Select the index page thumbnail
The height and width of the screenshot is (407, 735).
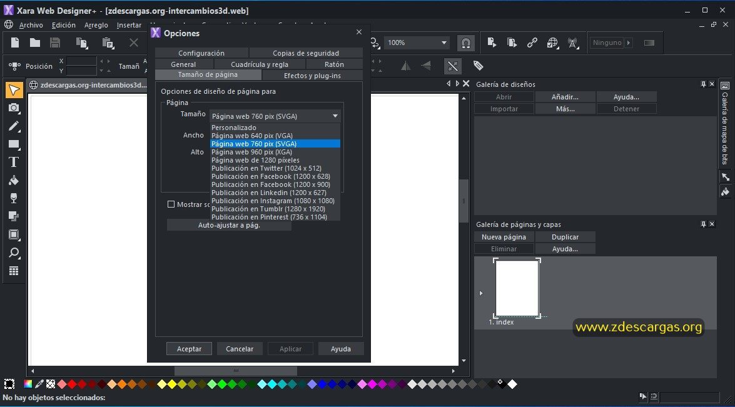pos(517,288)
